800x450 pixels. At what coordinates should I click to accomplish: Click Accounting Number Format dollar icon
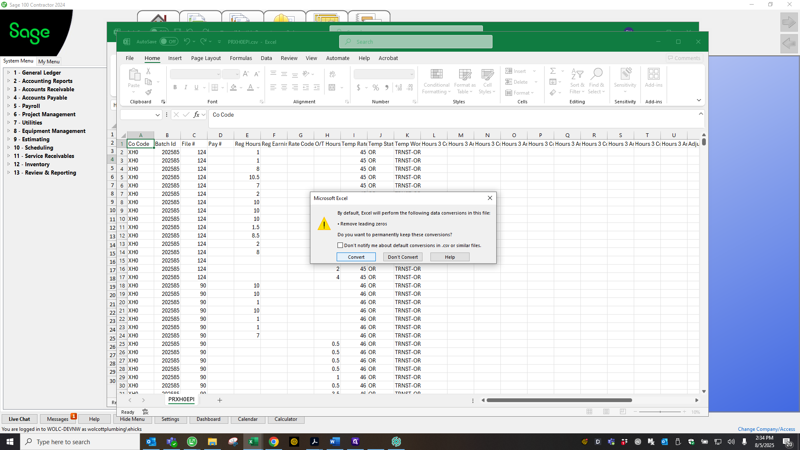click(x=358, y=87)
